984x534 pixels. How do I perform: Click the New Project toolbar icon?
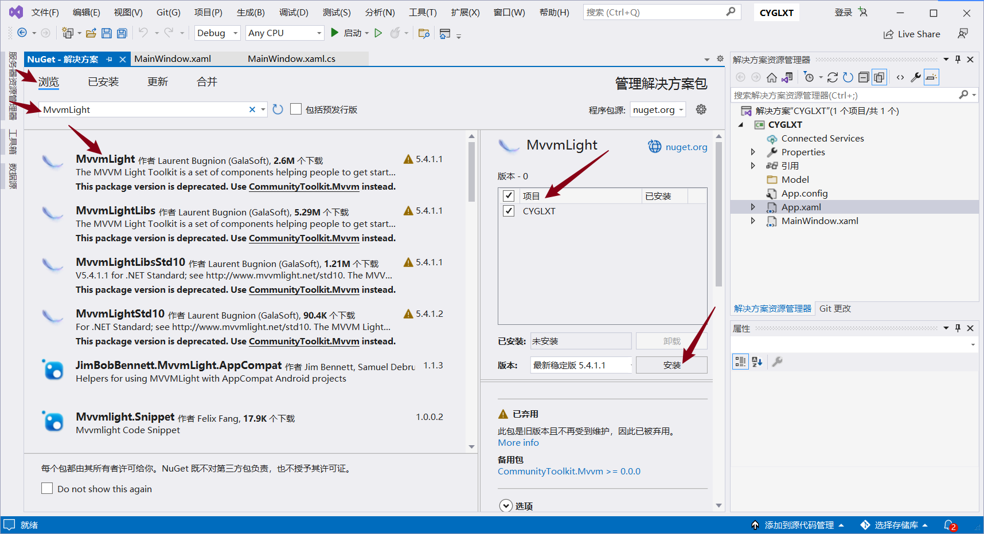point(68,33)
